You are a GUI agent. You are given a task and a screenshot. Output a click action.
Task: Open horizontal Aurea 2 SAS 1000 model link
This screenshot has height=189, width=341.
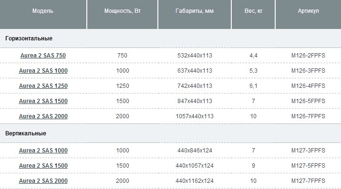click(43, 71)
